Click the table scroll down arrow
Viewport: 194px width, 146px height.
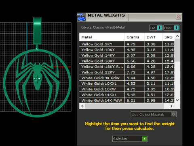pyautogui.click(x=177, y=100)
